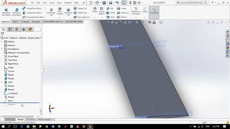Click the feature tree filter icon

coord(3,34)
